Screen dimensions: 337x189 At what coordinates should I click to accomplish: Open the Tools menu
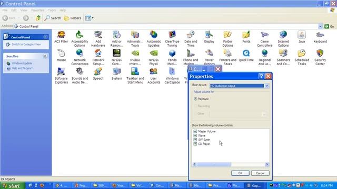click(x=52, y=10)
